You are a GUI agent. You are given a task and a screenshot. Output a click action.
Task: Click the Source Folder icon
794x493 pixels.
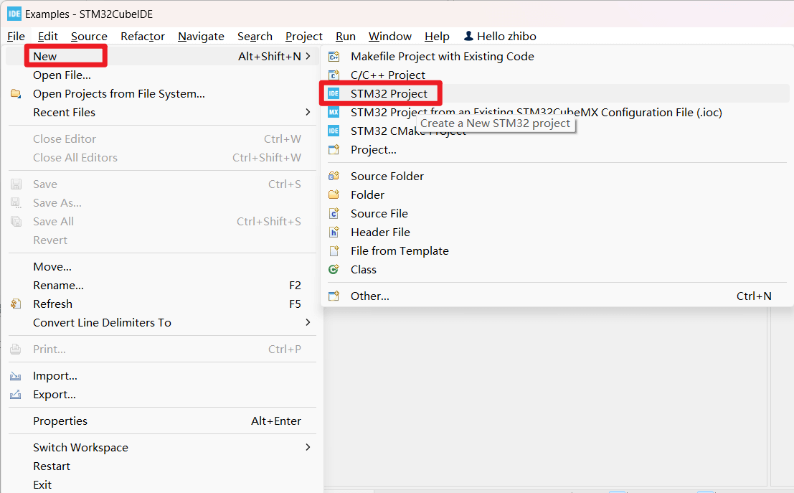(334, 176)
